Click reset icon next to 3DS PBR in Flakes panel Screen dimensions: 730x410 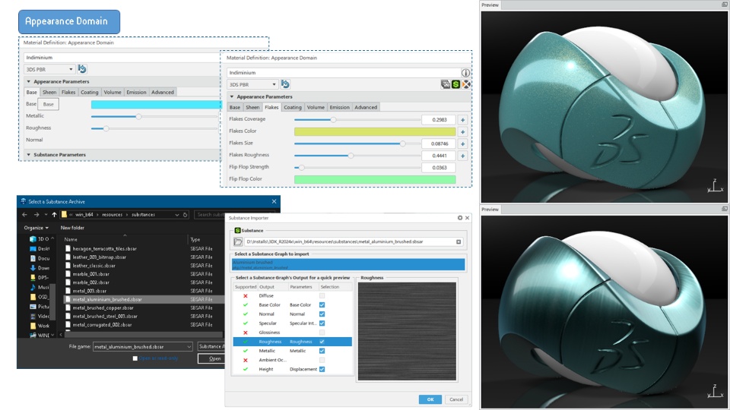tap(285, 84)
